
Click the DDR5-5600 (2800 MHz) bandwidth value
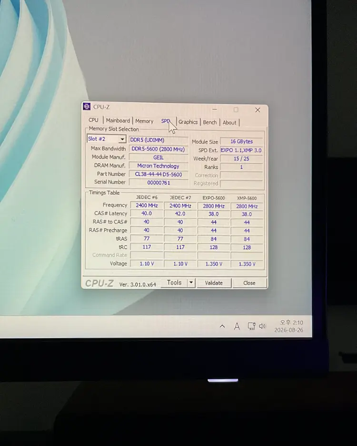159,149
